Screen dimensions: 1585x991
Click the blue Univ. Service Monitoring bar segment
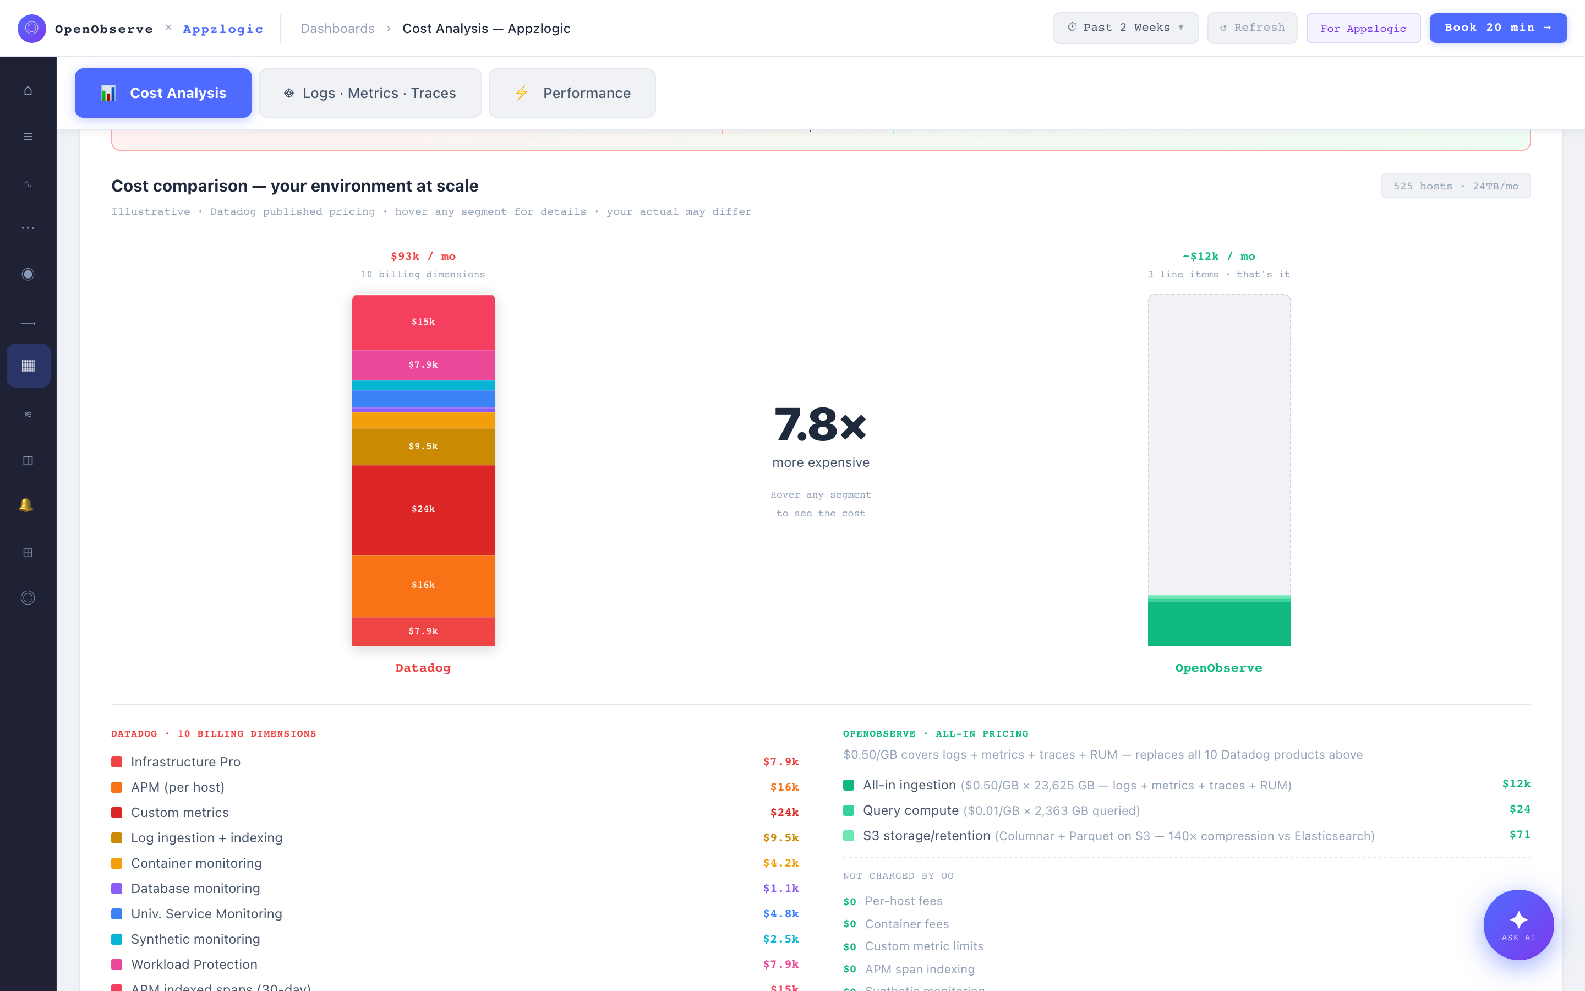click(423, 399)
